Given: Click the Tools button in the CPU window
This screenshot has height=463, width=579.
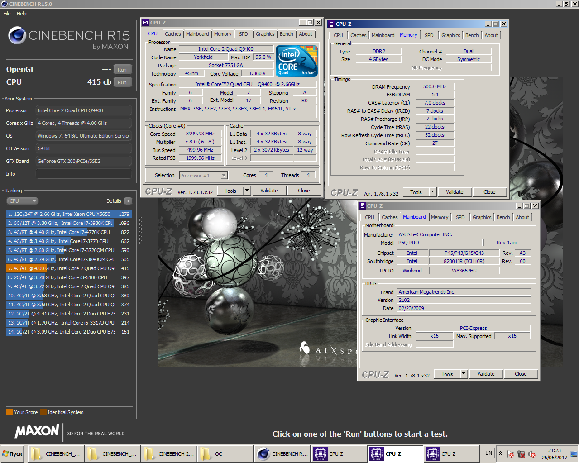Looking at the screenshot, I should point(230,191).
